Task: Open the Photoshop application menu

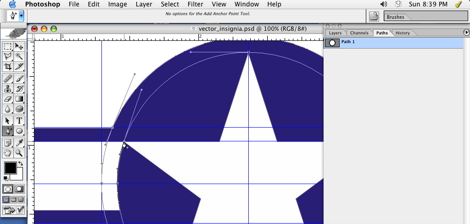Action: 42,4
